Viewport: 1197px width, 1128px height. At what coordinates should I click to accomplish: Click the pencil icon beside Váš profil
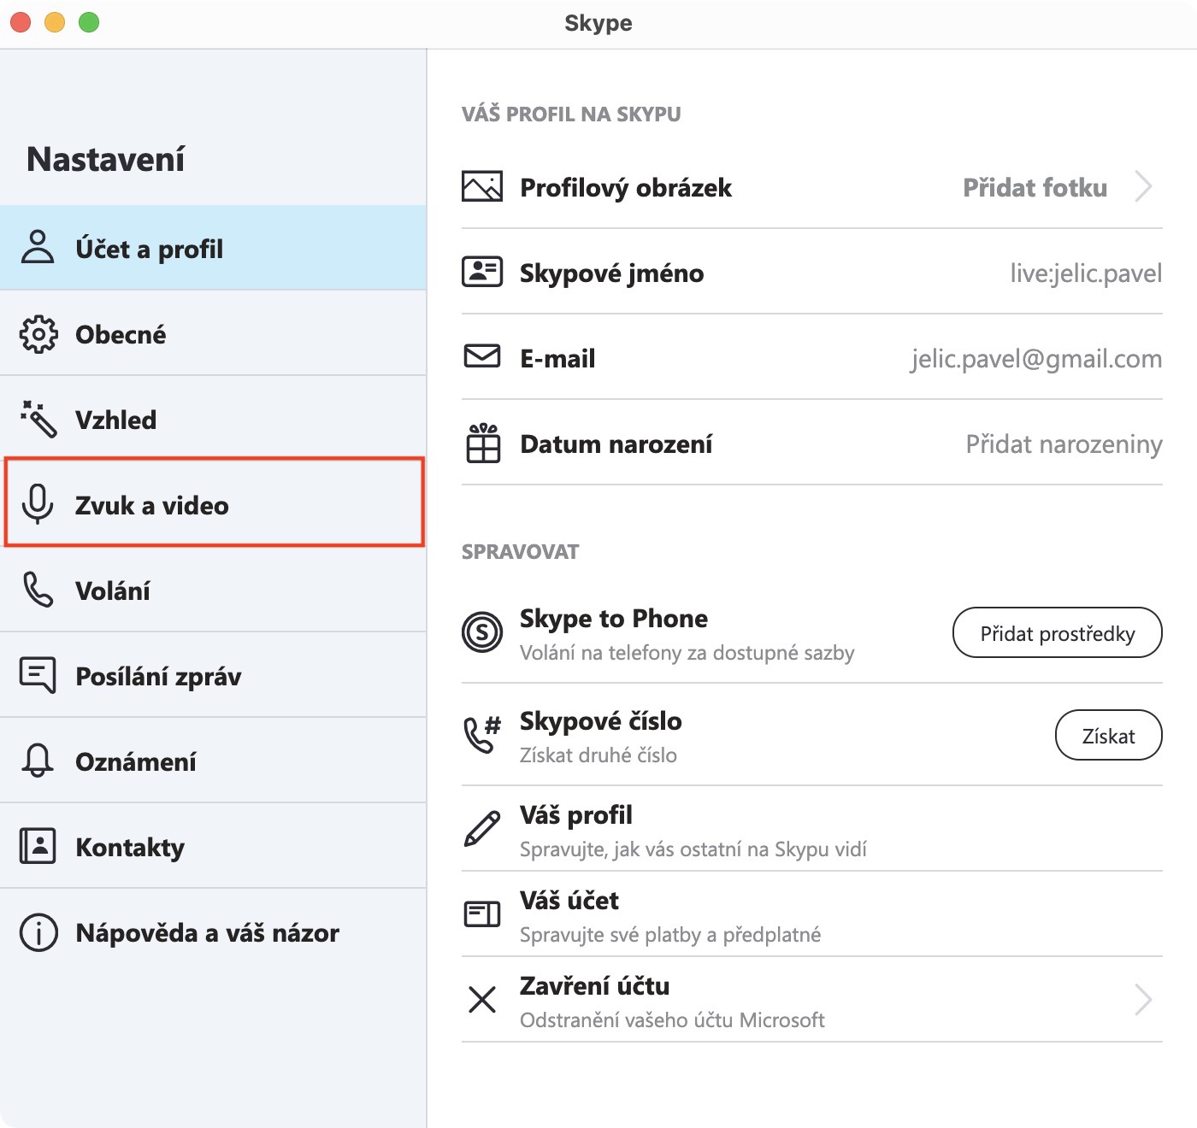tap(482, 829)
